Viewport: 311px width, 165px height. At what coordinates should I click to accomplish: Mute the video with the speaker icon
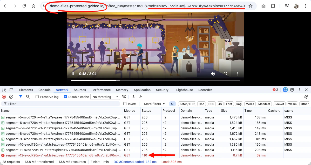coord(213,74)
